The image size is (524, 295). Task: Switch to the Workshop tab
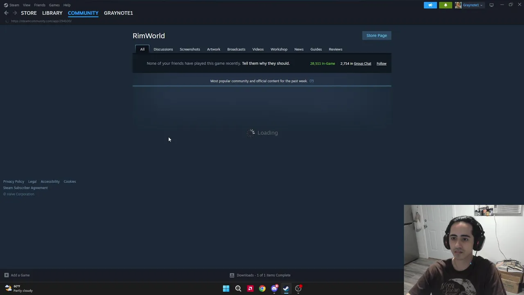coord(279,49)
